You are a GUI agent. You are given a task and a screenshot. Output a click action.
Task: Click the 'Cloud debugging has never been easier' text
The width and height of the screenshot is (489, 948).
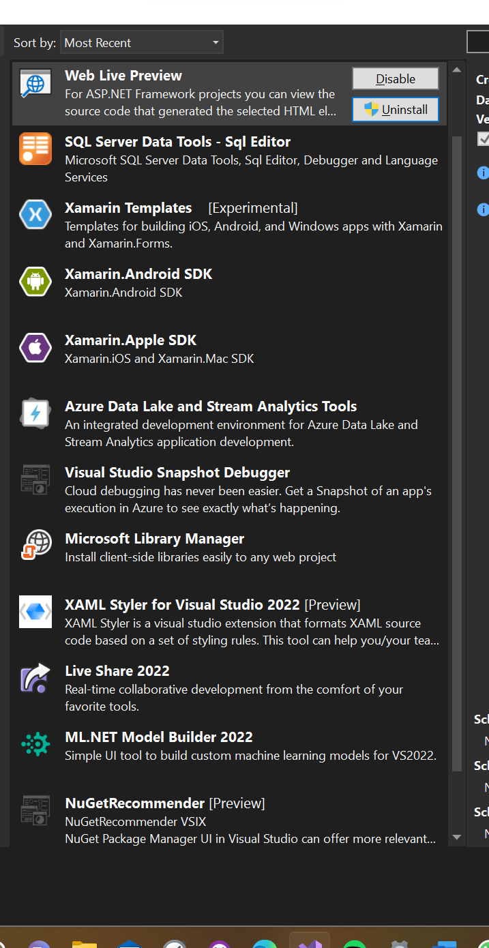click(248, 499)
